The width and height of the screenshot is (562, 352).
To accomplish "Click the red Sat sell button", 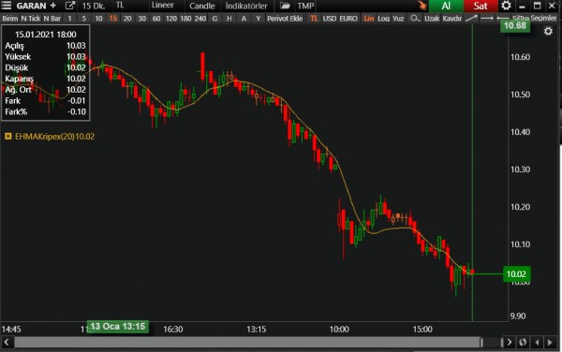I will click(481, 6).
